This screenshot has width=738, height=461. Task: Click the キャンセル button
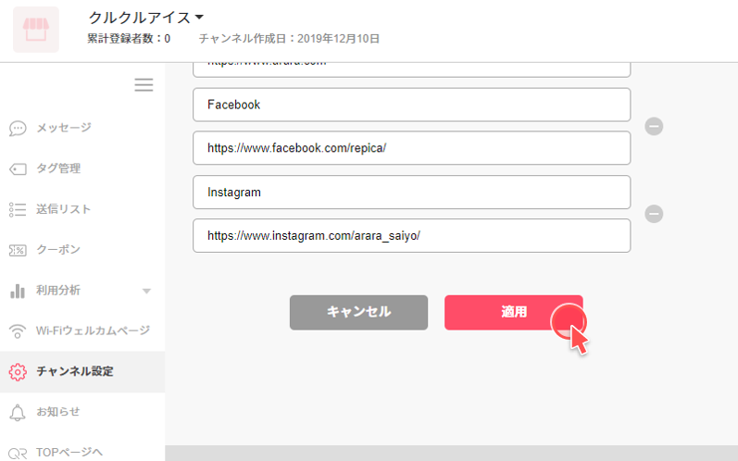pyautogui.click(x=358, y=312)
